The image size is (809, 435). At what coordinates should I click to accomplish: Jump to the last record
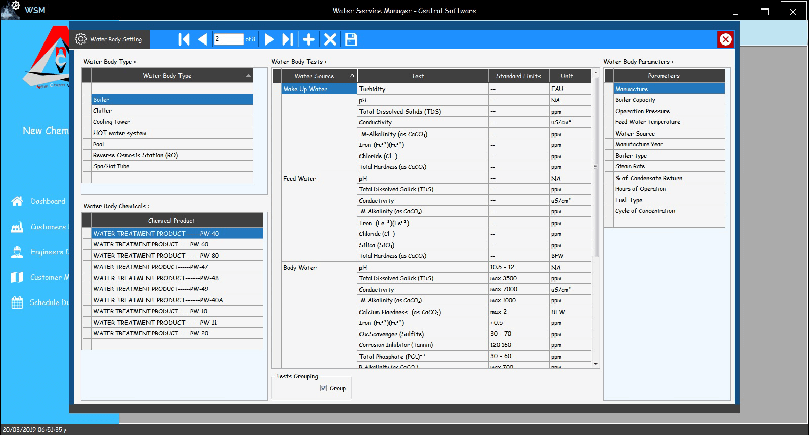click(x=288, y=39)
